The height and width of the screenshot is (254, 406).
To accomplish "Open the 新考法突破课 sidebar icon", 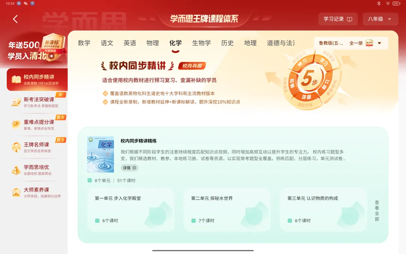I will 16,102.
